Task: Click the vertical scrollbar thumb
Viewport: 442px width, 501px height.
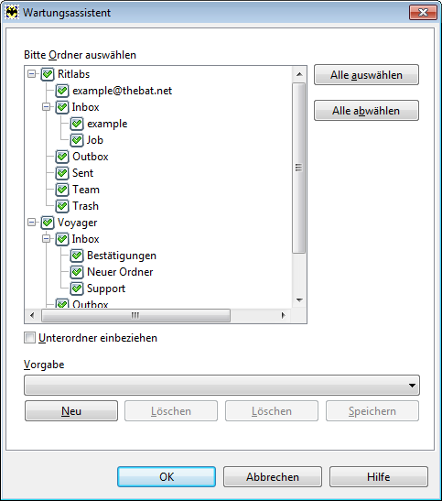Action: point(299,168)
